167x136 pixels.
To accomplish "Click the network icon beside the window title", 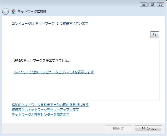I will 13,12.
